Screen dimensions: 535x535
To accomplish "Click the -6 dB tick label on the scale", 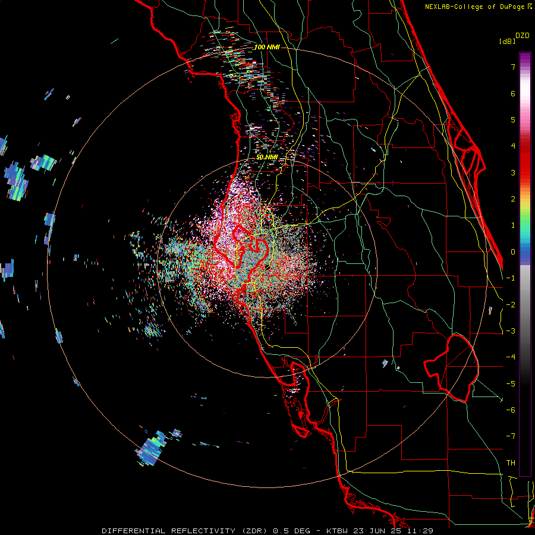I will coord(511,410).
